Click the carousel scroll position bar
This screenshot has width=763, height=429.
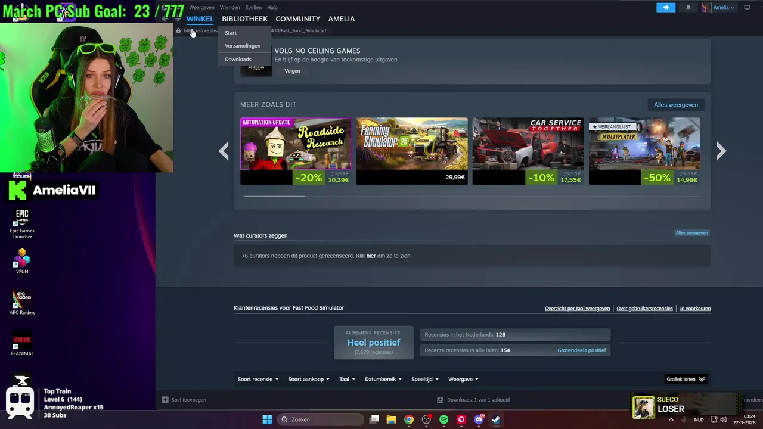point(275,196)
